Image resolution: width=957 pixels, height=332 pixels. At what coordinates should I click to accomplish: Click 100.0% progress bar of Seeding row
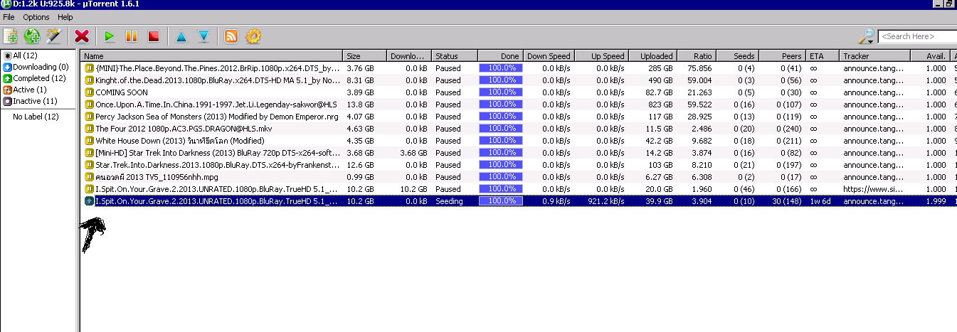500,201
